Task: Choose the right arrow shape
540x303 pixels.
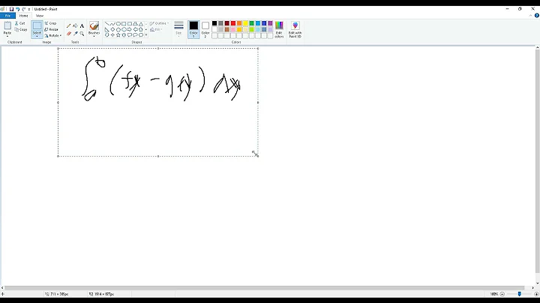Action: click(x=129, y=29)
